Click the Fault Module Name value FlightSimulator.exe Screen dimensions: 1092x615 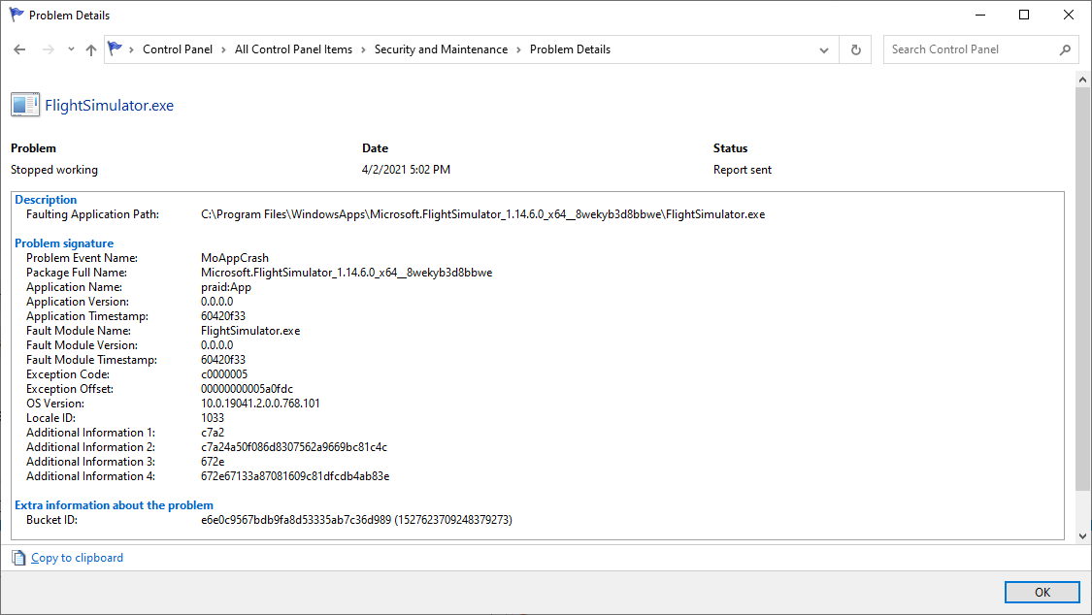(x=250, y=331)
